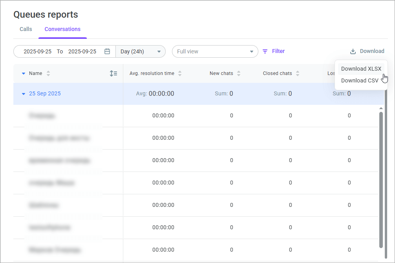The height and width of the screenshot is (263, 395).
Task: Click the Filter funnel icon
Action: (265, 51)
